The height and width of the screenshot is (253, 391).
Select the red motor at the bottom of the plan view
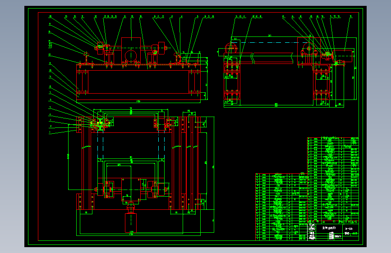pyautogui.click(x=131, y=222)
